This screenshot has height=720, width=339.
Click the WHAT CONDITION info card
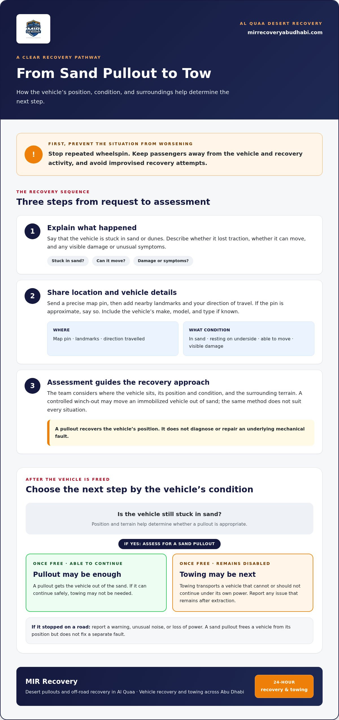249,338
